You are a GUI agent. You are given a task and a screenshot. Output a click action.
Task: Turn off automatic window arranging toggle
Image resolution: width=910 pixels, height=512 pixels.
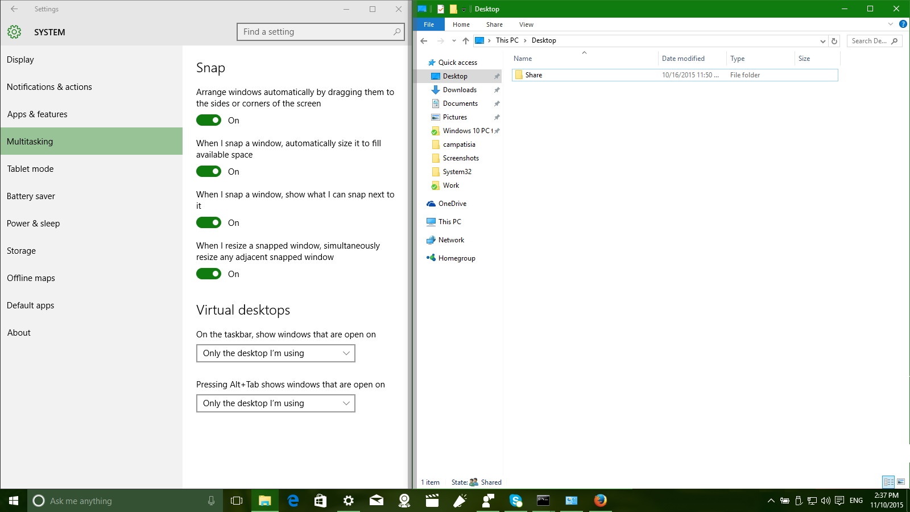(x=209, y=120)
